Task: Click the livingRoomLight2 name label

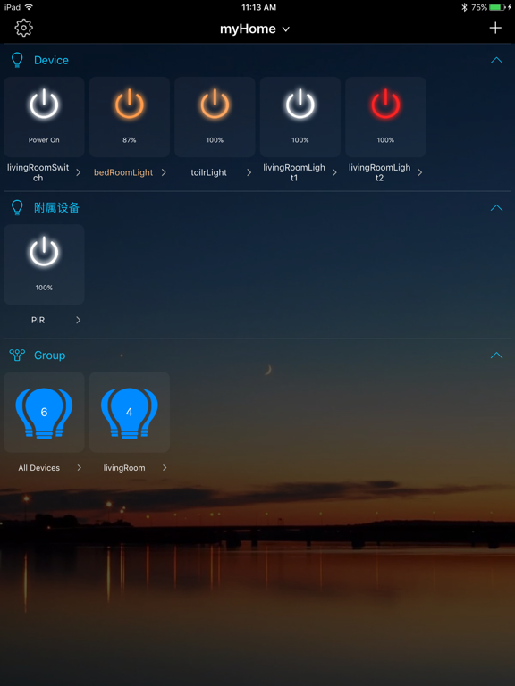Action: click(380, 172)
